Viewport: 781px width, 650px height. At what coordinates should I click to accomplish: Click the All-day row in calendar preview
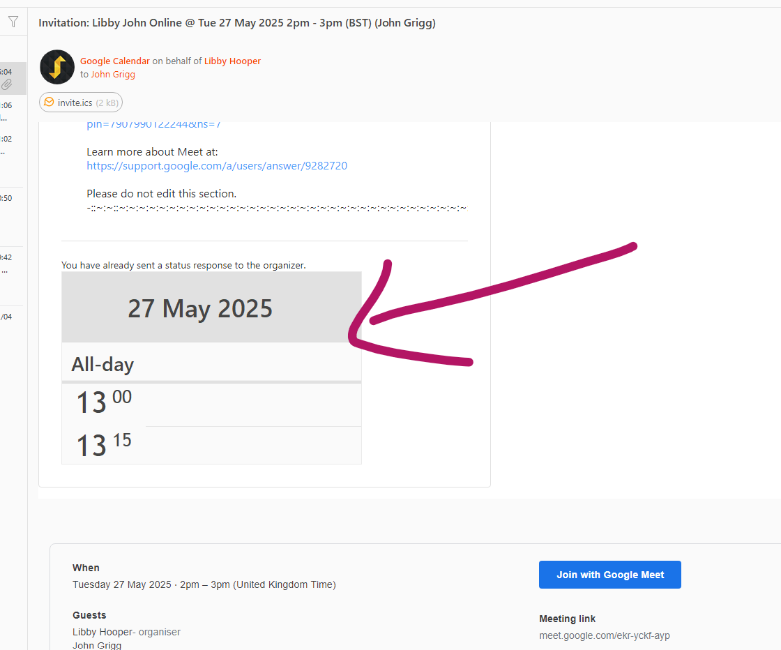pyautogui.click(x=211, y=363)
